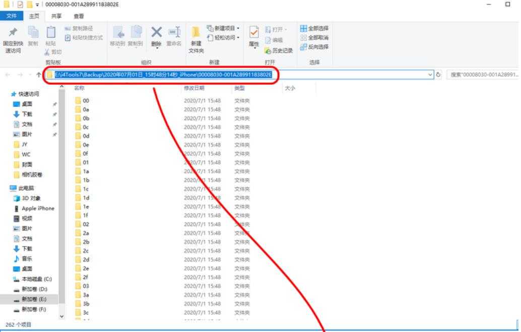Select the folder named 2a
Viewport: 521px width, 332px height.
point(86,233)
